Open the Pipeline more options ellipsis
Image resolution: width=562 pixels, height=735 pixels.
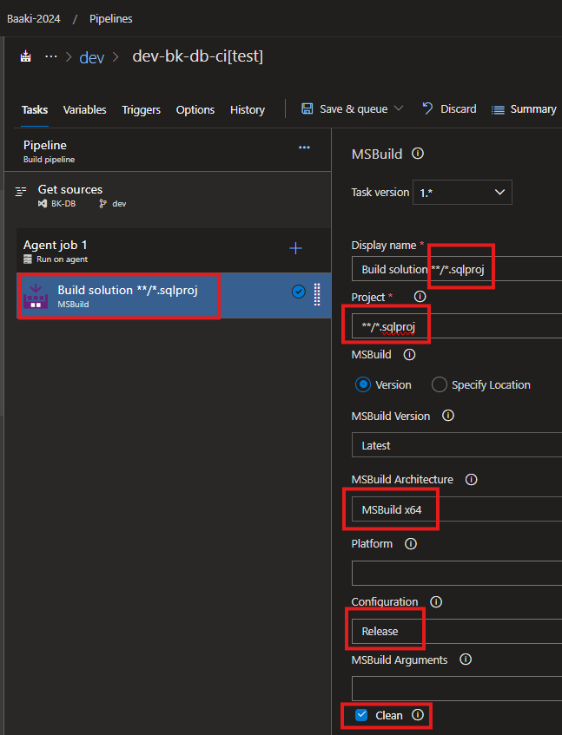(304, 148)
